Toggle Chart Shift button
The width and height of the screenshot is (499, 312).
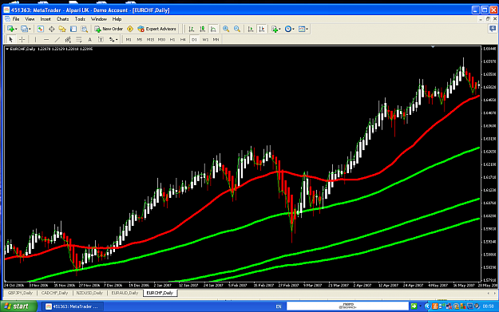262,29
